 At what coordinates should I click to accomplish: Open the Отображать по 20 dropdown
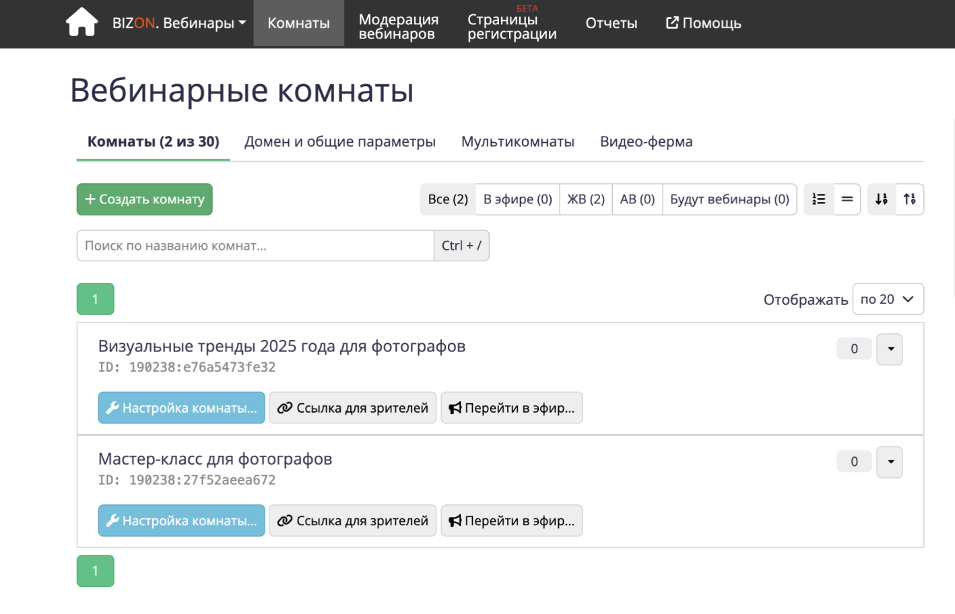click(x=888, y=299)
